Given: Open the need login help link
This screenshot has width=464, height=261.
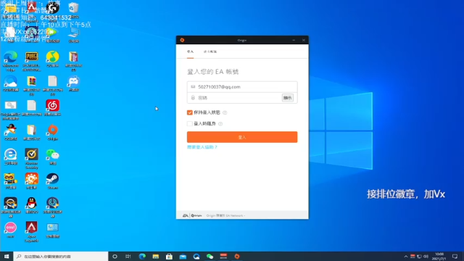Looking at the screenshot, I should click(202, 147).
